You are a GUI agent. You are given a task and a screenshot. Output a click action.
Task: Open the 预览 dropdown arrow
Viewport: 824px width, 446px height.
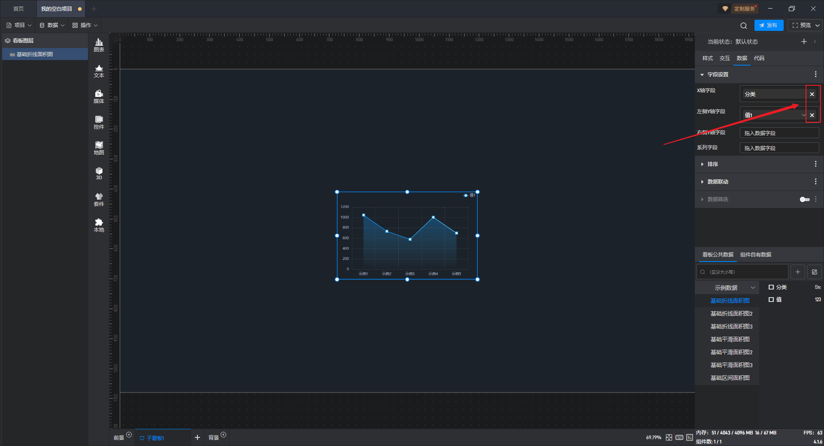[818, 25]
